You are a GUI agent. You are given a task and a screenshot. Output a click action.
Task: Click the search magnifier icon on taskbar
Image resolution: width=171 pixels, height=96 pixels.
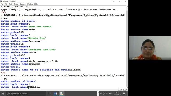coord(9,94)
